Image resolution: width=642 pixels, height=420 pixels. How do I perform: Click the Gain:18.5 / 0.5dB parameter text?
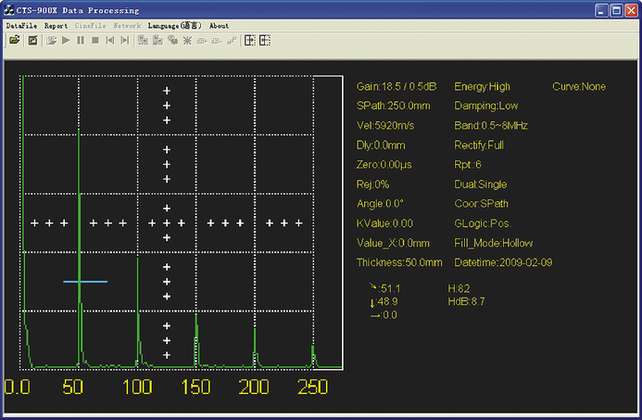coord(395,86)
